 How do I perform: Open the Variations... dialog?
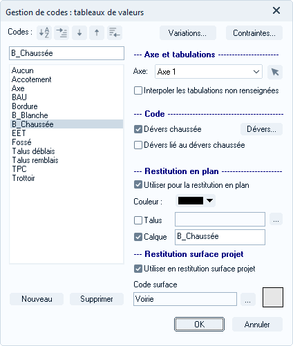[187, 33]
